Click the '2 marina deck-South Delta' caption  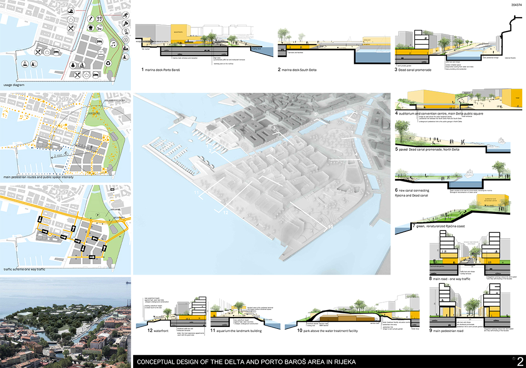click(x=297, y=70)
